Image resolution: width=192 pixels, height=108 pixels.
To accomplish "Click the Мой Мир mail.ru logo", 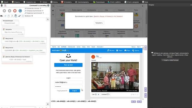I will [61, 50].
